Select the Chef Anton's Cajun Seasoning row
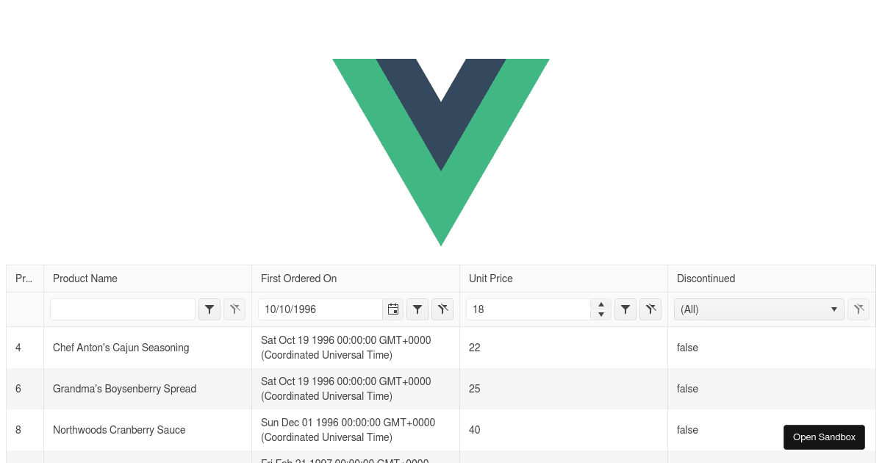This screenshot has width=882, height=463. 441,348
